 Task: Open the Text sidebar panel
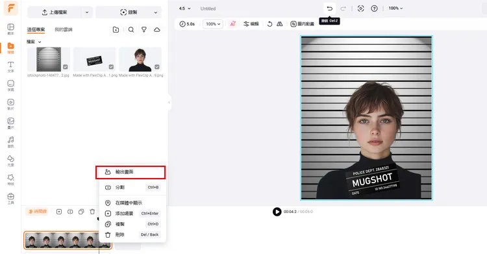click(x=10, y=66)
